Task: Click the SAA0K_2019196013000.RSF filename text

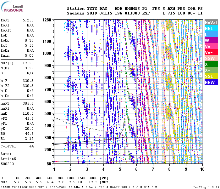Action: click(22, 187)
